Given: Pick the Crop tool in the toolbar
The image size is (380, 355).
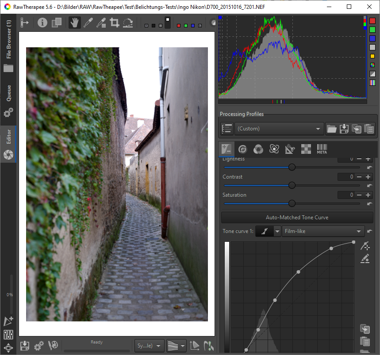Looking at the screenshot, I should click(115, 23).
